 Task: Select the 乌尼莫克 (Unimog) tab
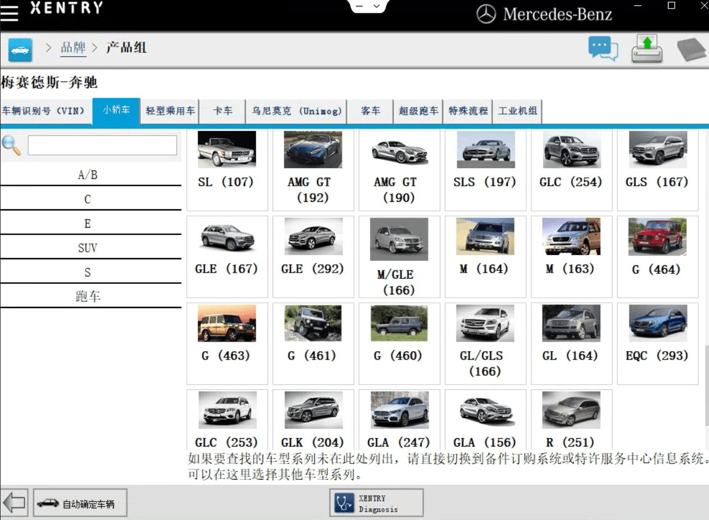coord(297,111)
